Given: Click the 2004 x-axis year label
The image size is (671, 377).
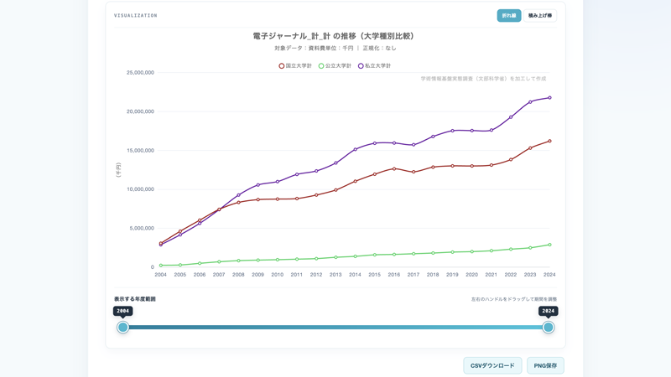Looking at the screenshot, I should [160, 275].
